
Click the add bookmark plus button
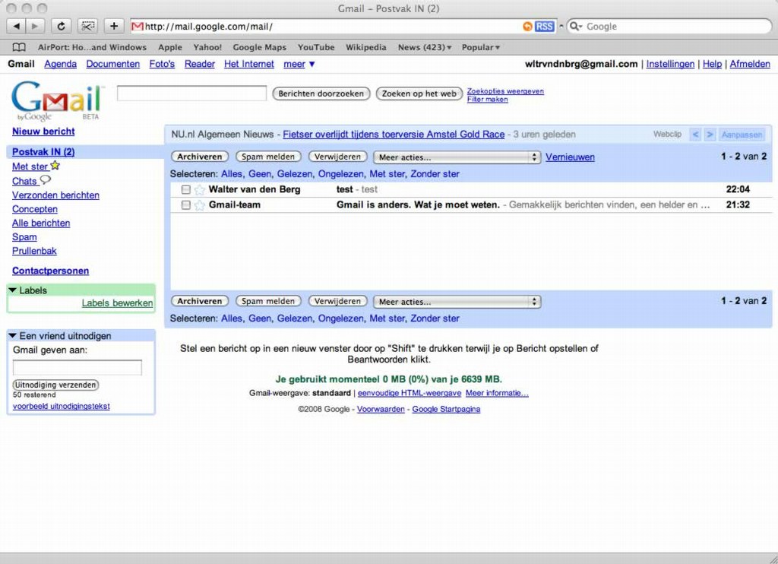point(114,26)
